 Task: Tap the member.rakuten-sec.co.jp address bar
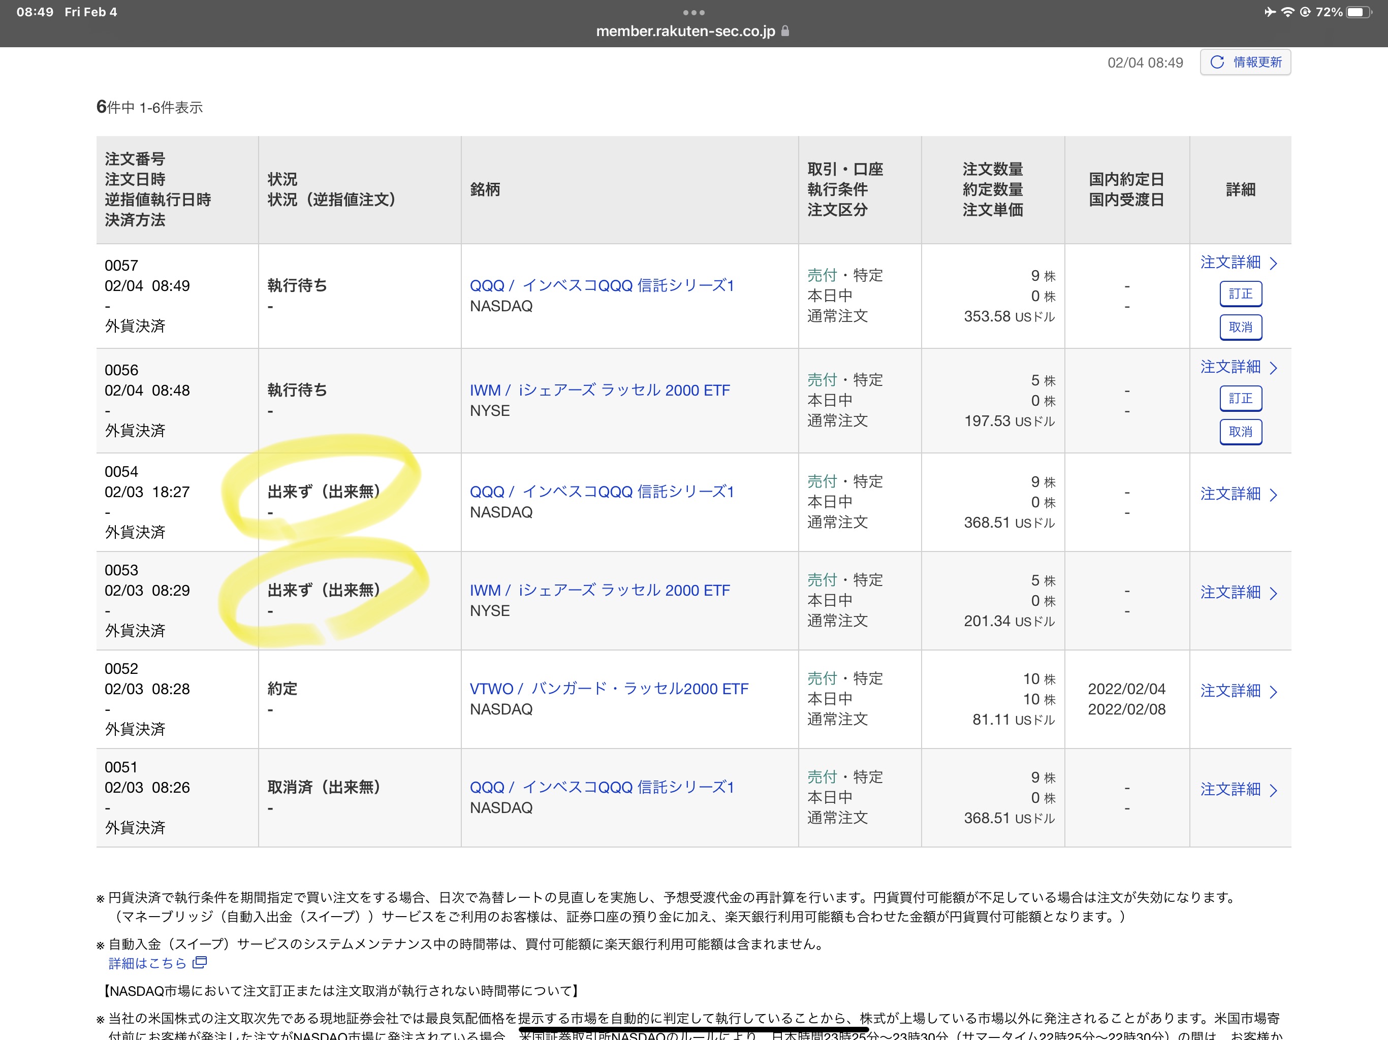[x=685, y=31]
